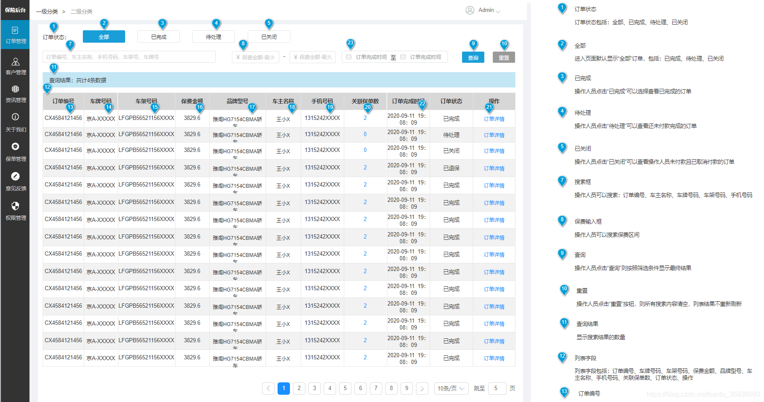Filter orders by 已完成 status
The height and width of the screenshot is (402, 764).
pyautogui.click(x=158, y=37)
